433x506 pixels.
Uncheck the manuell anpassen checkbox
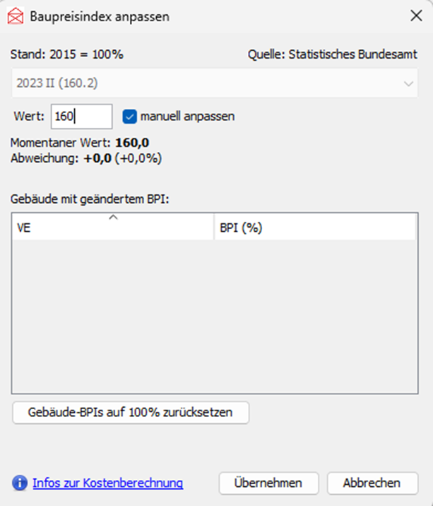[x=129, y=117]
